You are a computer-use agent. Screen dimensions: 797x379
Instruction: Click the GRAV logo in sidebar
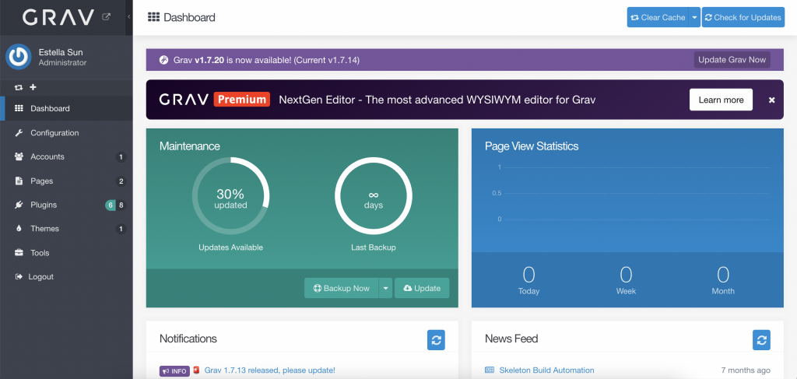coord(58,17)
